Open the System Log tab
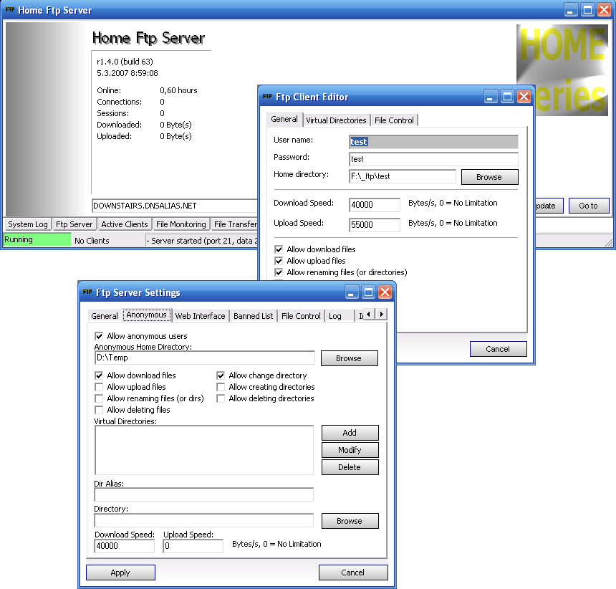The height and width of the screenshot is (589, 616). (27, 224)
